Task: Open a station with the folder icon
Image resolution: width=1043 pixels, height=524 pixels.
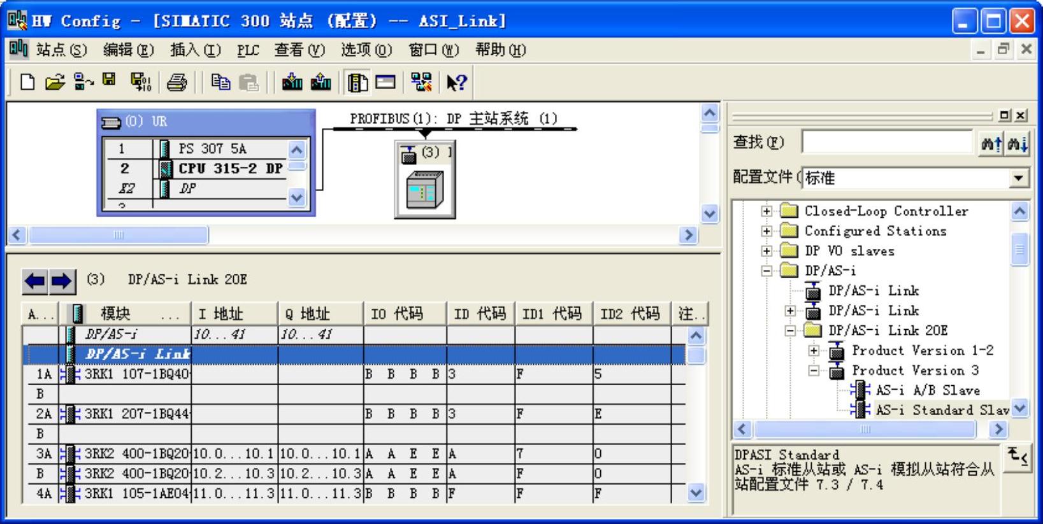Action: click(x=55, y=82)
